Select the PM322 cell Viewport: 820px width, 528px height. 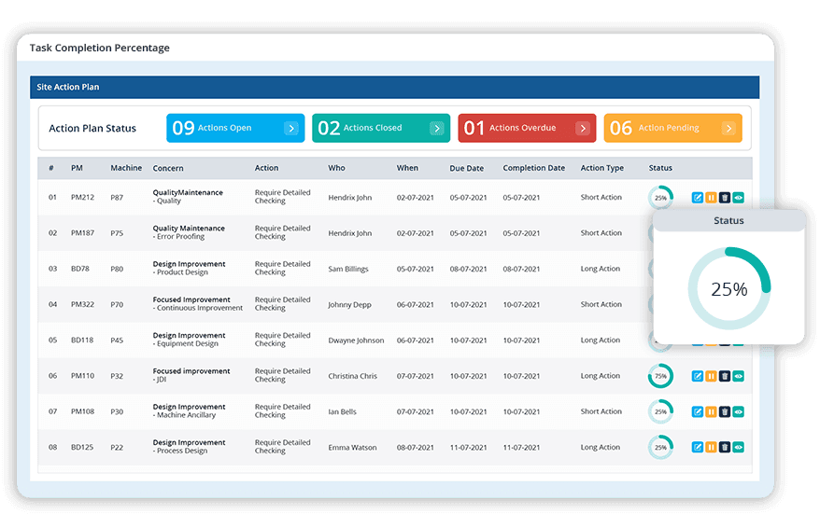coord(82,304)
